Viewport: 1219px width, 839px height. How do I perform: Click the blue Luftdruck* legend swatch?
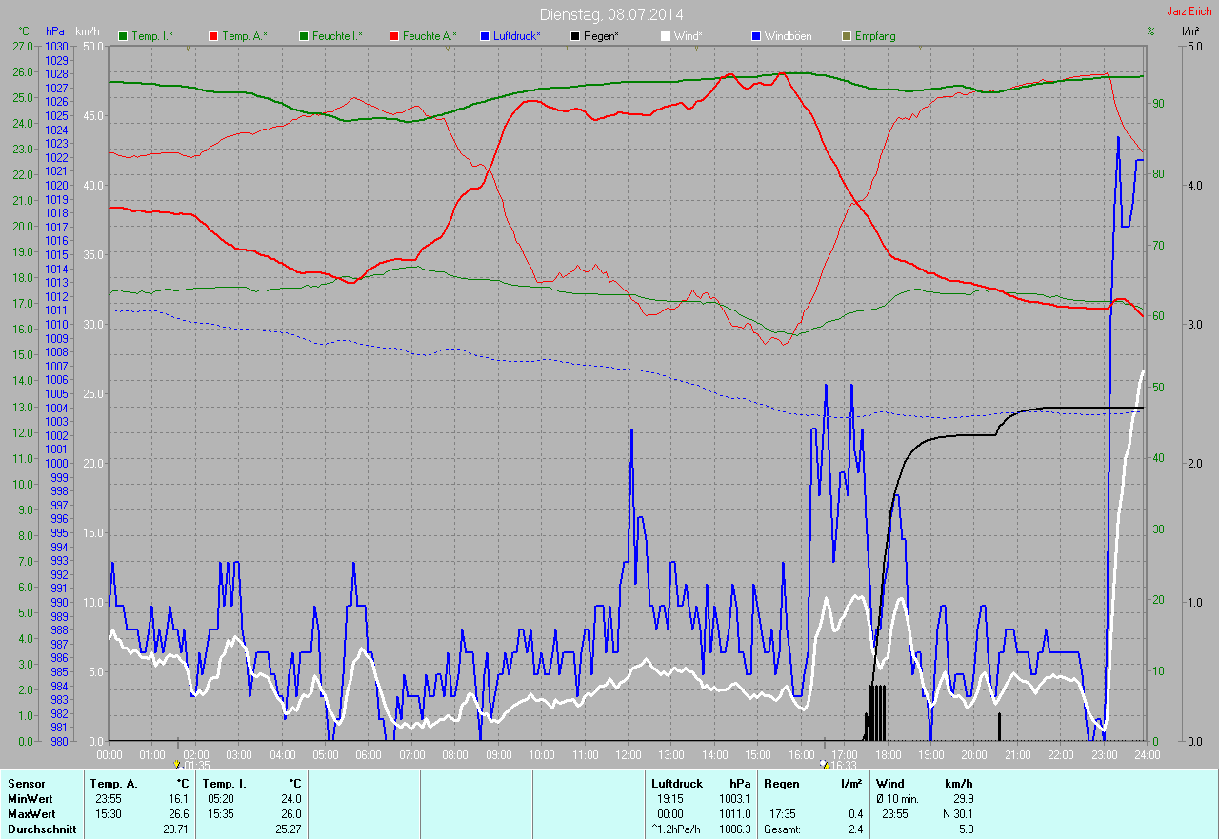click(485, 36)
